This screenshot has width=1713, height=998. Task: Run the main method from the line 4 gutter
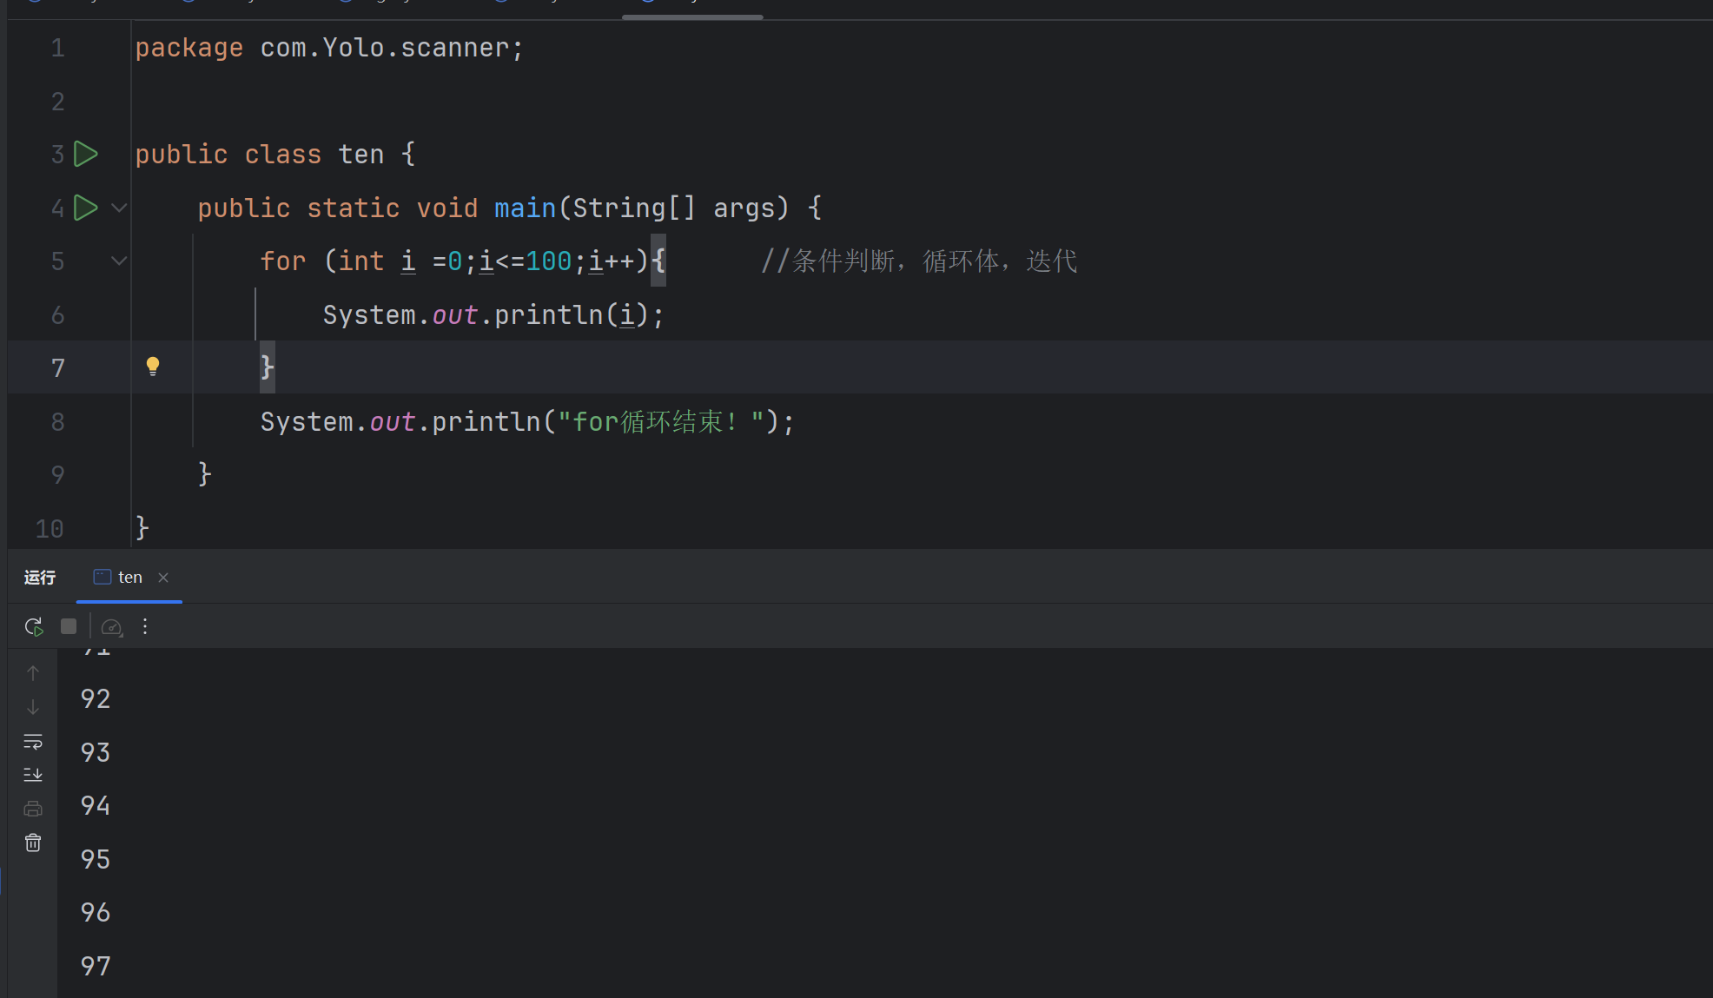(x=86, y=208)
